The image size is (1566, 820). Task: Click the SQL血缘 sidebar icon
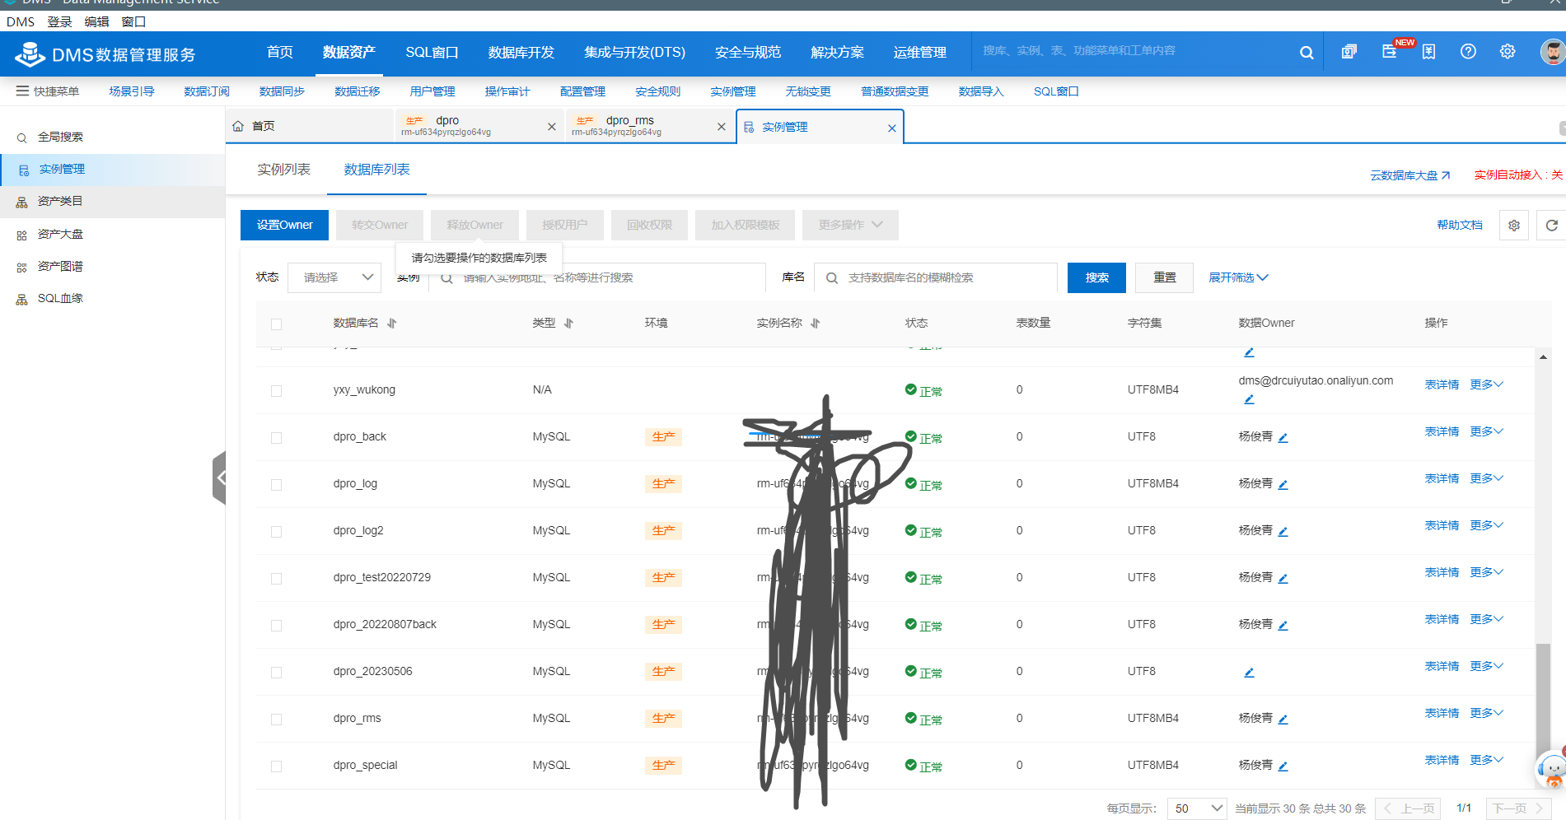coord(22,299)
